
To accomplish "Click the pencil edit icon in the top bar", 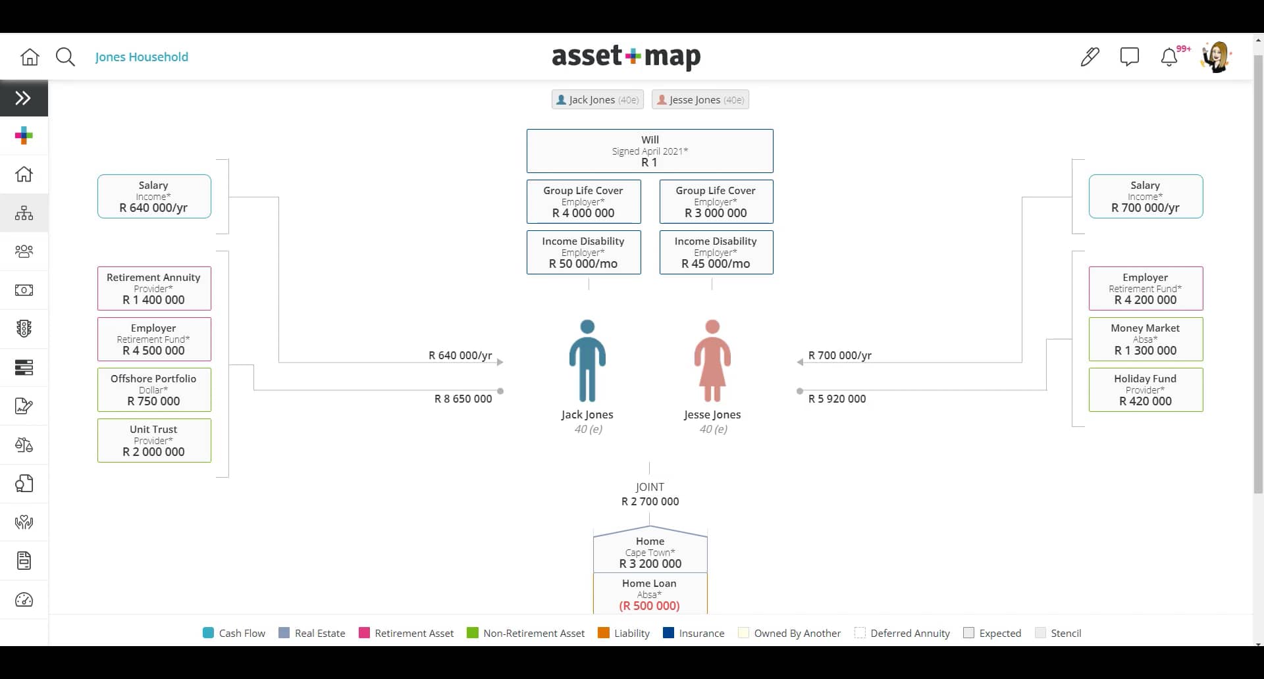I will (x=1090, y=57).
